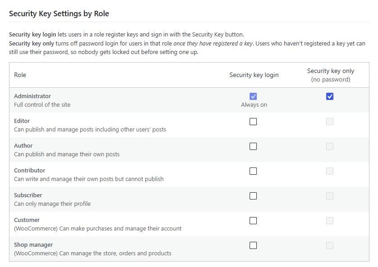Click the Security Key Settings by Role heading

59,14
